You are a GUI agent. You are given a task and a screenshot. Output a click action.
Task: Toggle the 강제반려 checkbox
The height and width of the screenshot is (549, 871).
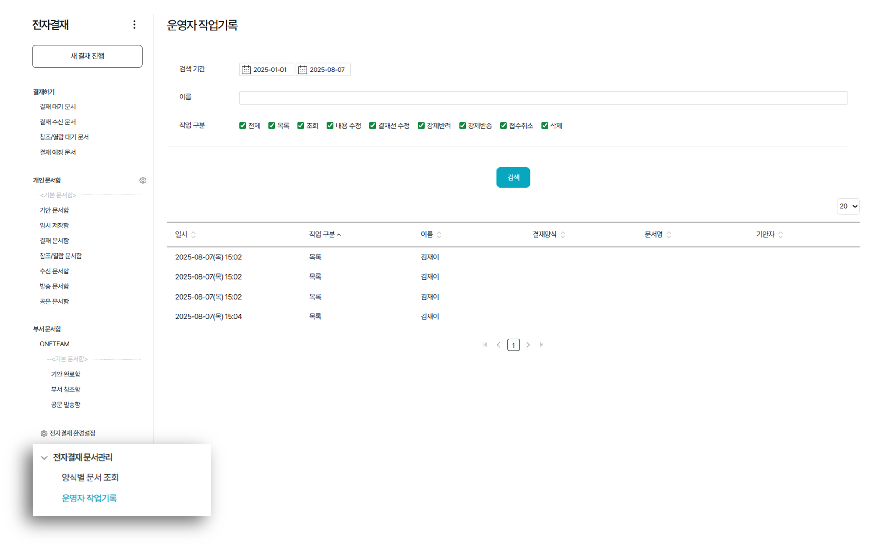421,126
